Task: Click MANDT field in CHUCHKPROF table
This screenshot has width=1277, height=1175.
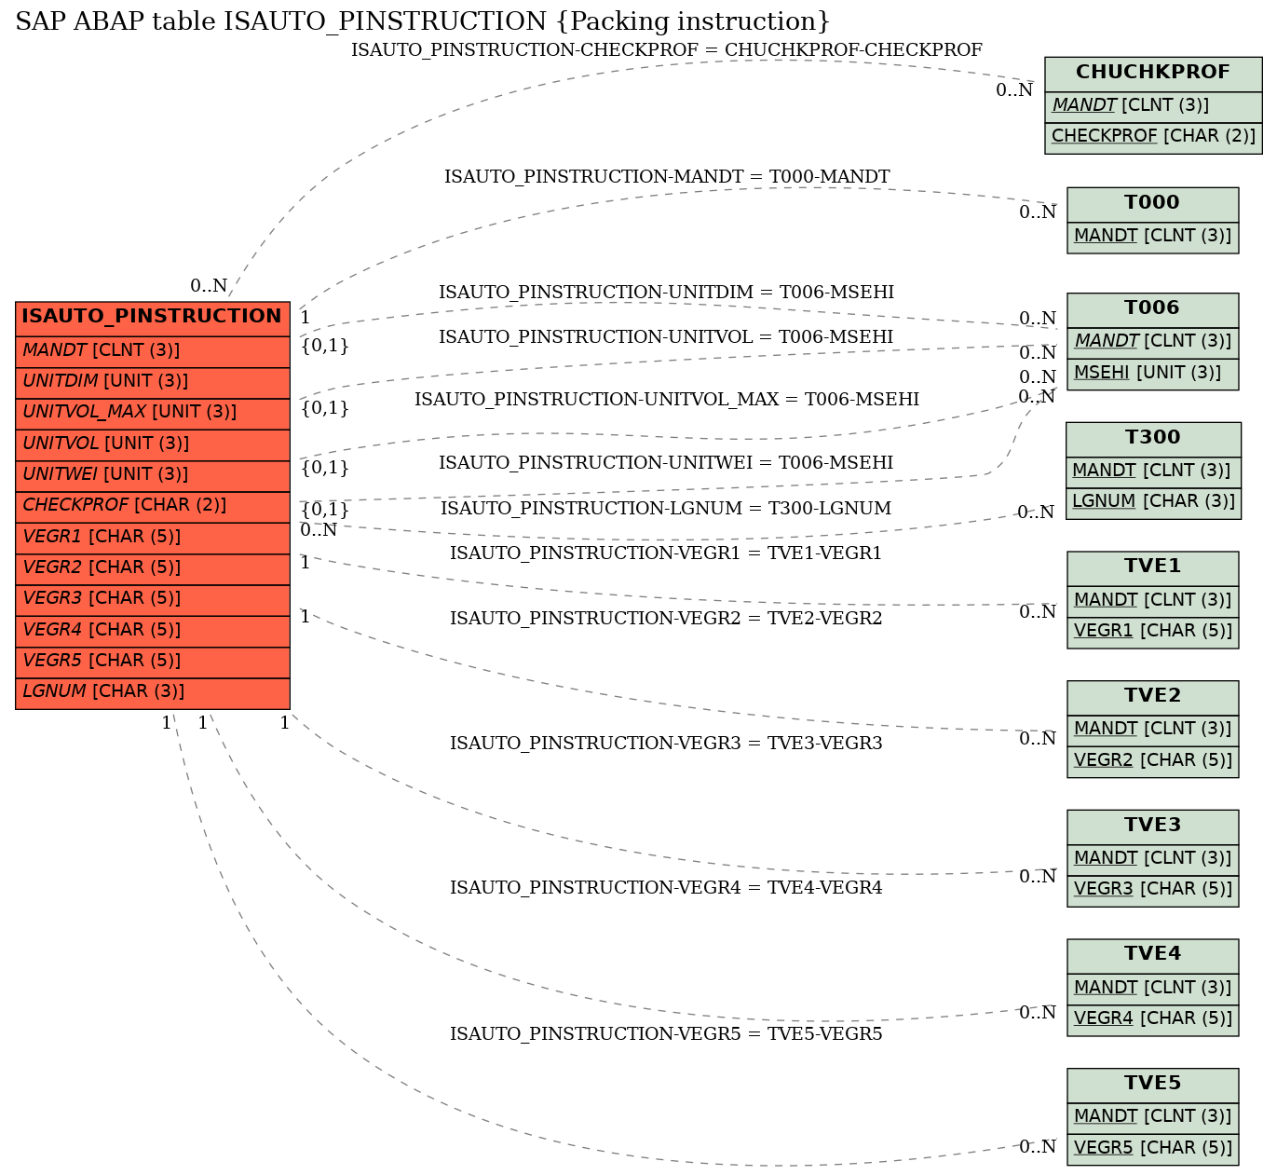Action: coord(1153,106)
